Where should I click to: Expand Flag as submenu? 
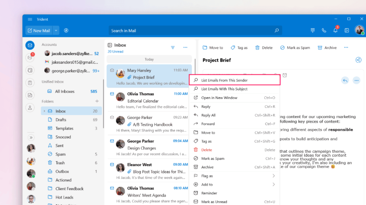234,176
